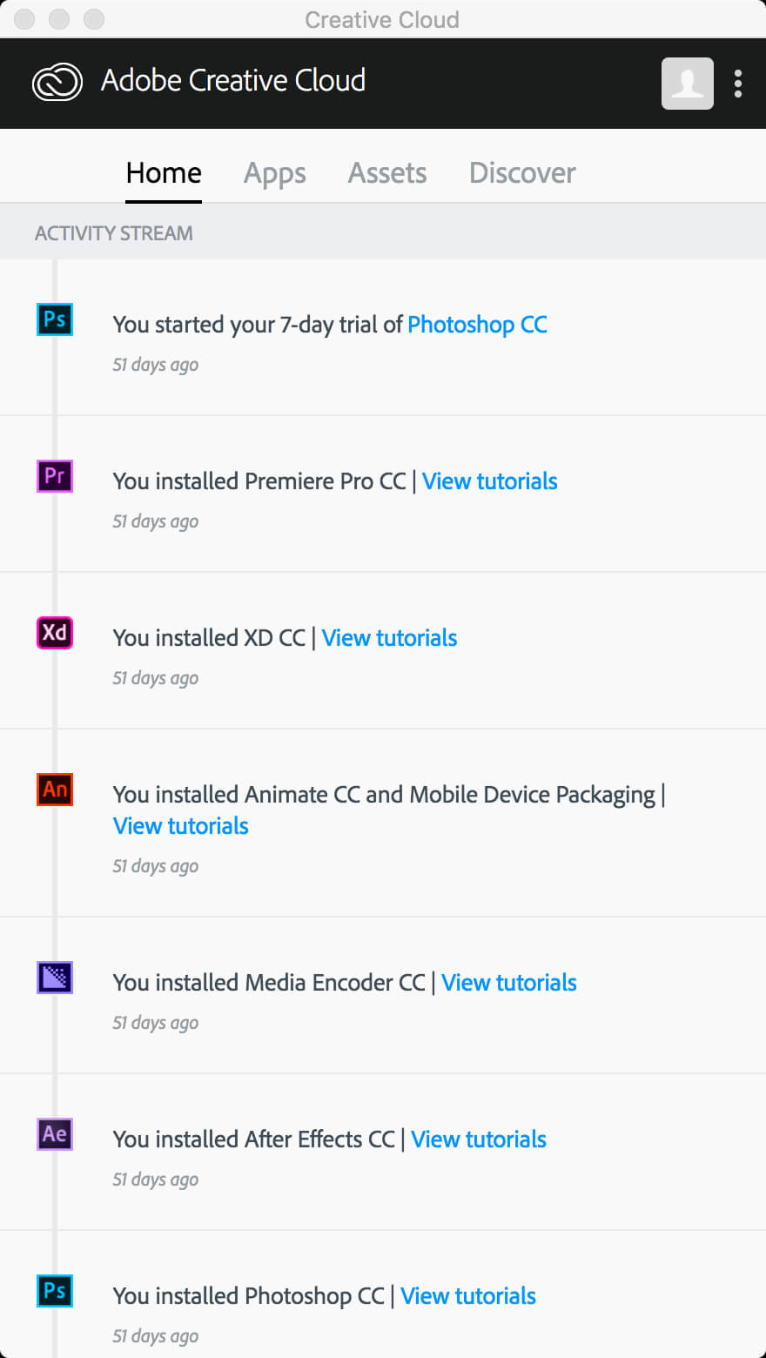View tutorials for Animate CC
The image size is (766, 1358).
181,826
